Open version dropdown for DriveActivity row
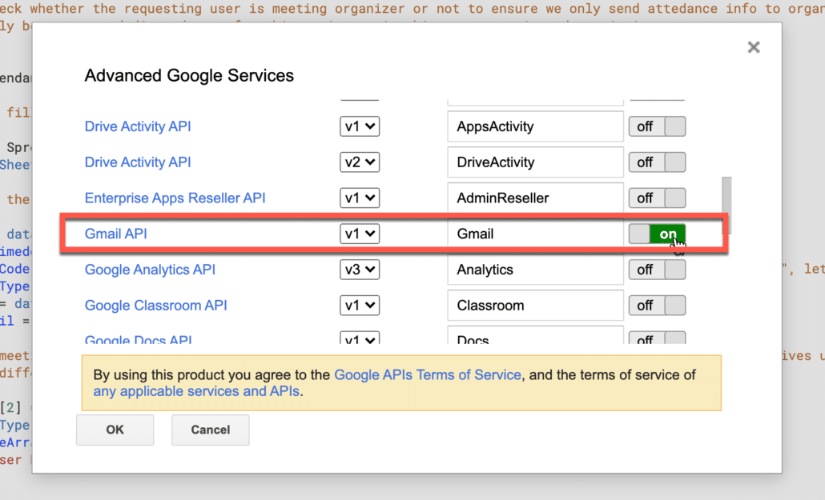Viewport: 825px width, 500px height. (x=360, y=162)
